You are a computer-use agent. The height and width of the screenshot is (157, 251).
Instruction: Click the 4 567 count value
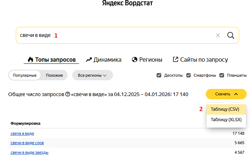(x=239, y=152)
